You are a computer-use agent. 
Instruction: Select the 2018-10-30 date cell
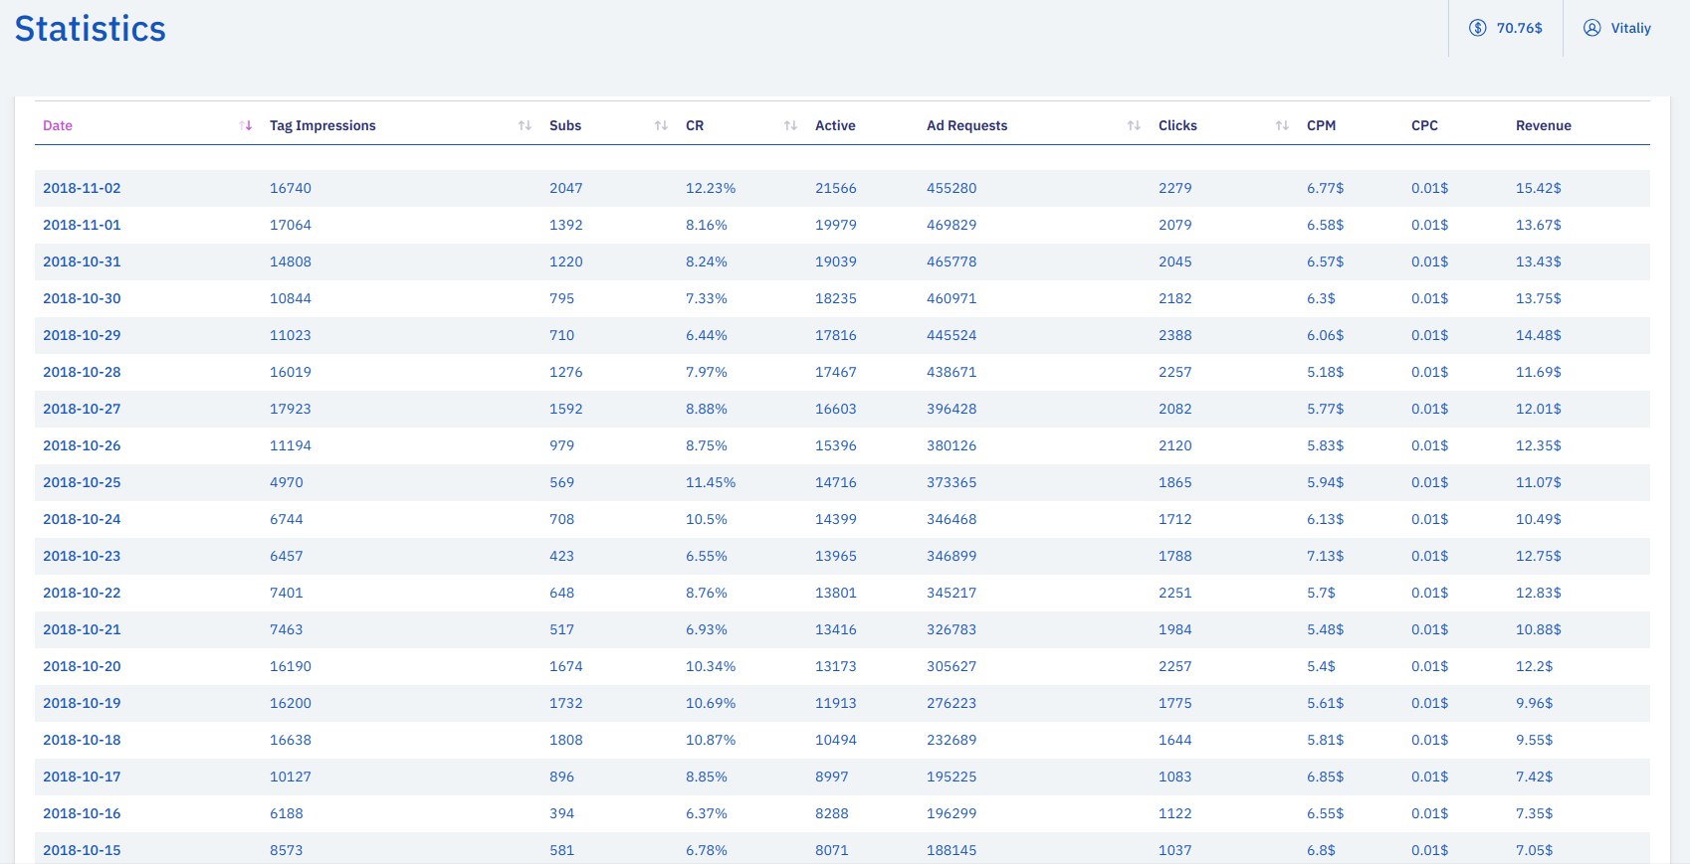(x=82, y=298)
